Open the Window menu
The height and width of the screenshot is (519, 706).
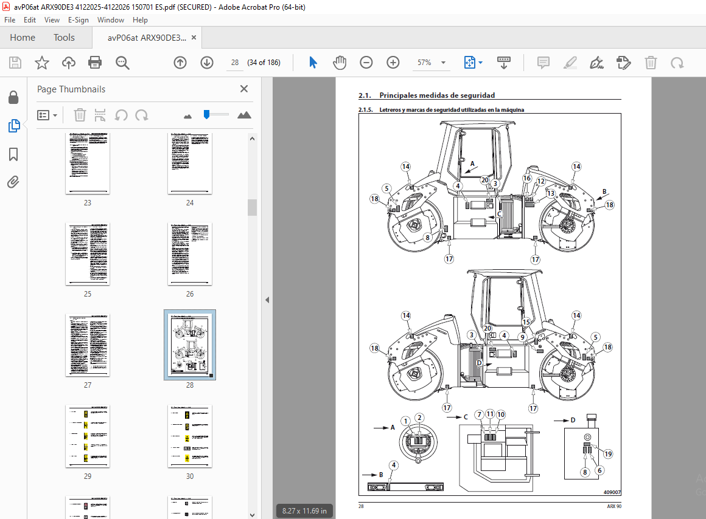(x=111, y=20)
